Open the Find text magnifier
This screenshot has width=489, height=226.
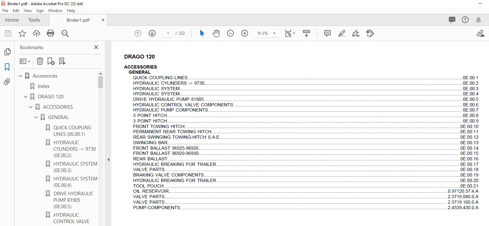(65, 33)
